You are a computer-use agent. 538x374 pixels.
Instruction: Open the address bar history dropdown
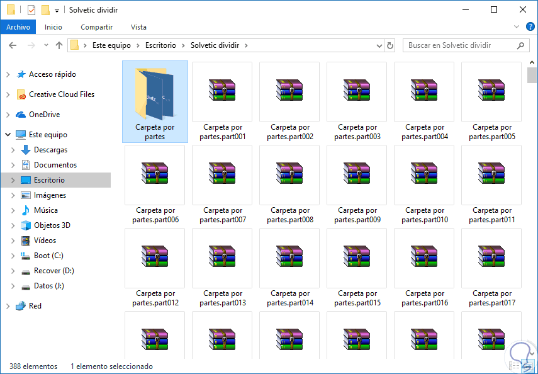coord(379,45)
